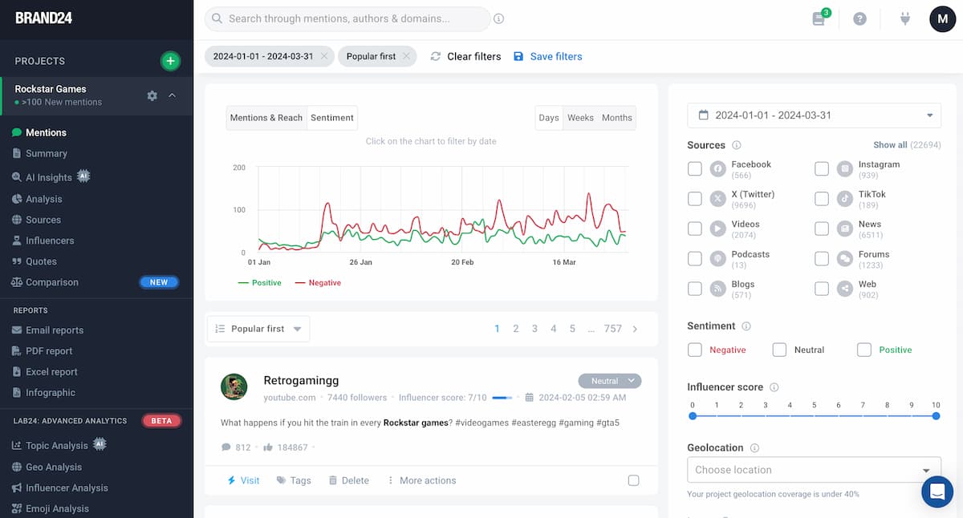Go to results page 757
This screenshot has height=518, width=963.
click(613, 329)
